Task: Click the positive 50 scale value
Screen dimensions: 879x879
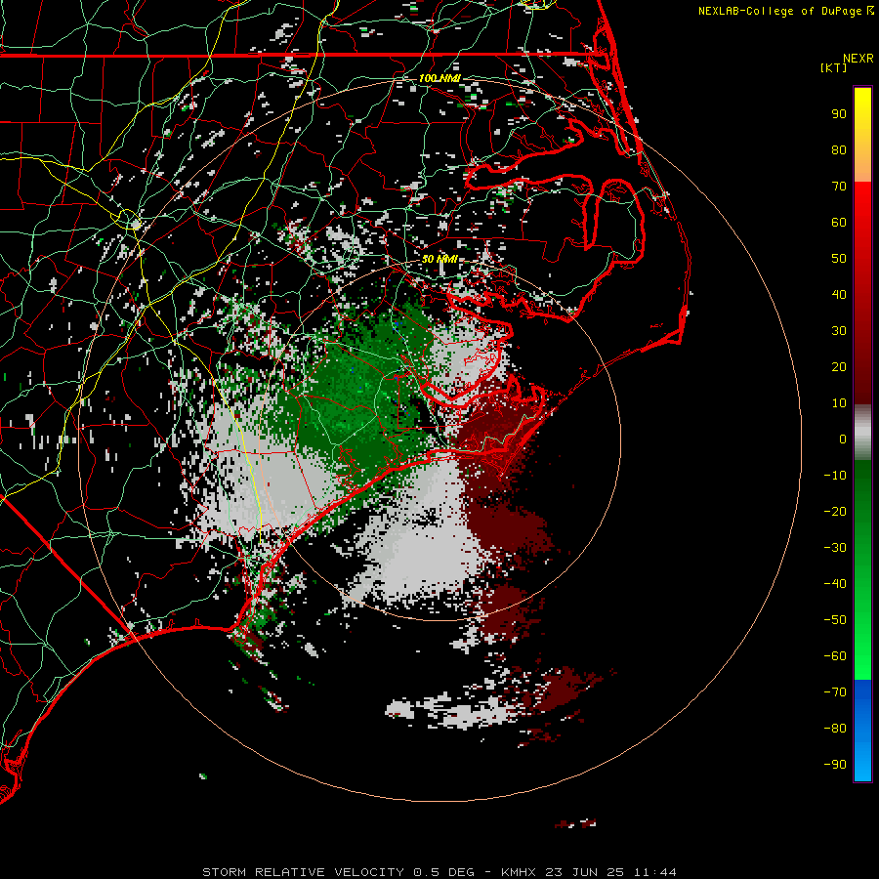Action: tap(839, 259)
